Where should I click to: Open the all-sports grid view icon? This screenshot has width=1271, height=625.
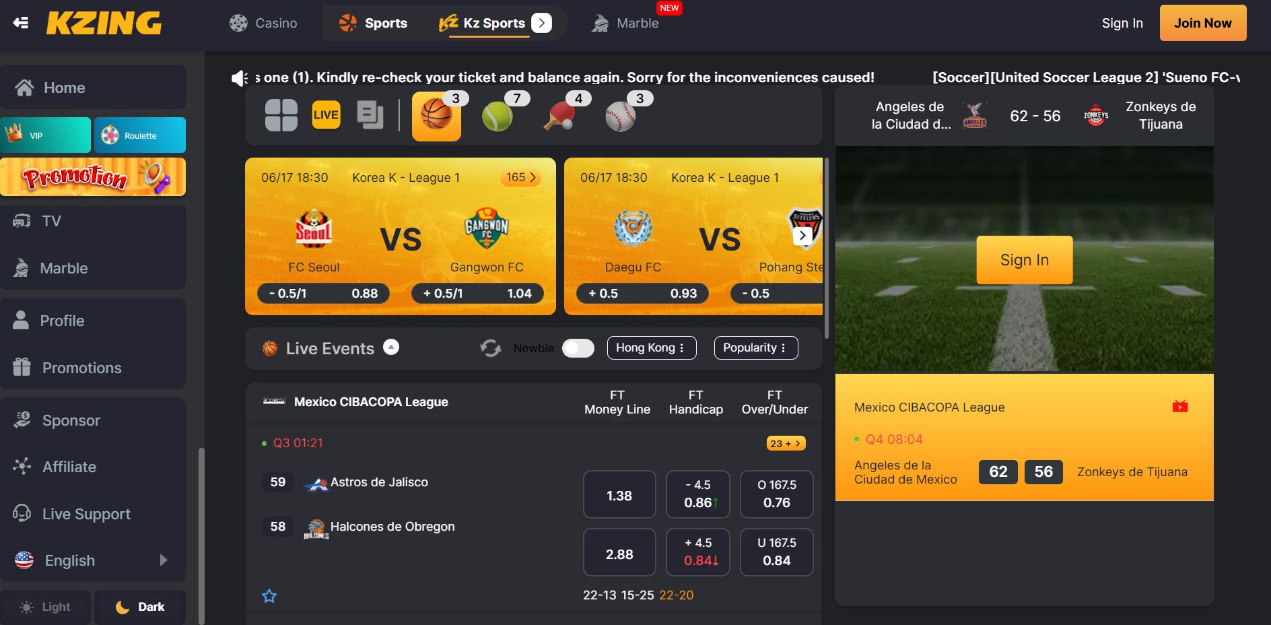[x=281, y=115]
